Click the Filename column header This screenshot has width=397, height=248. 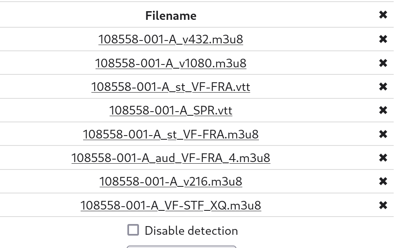pos(171,16)
